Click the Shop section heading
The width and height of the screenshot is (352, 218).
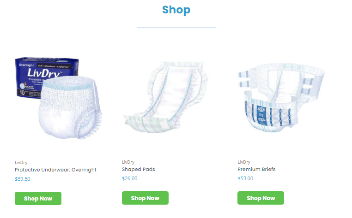(176, 10)
